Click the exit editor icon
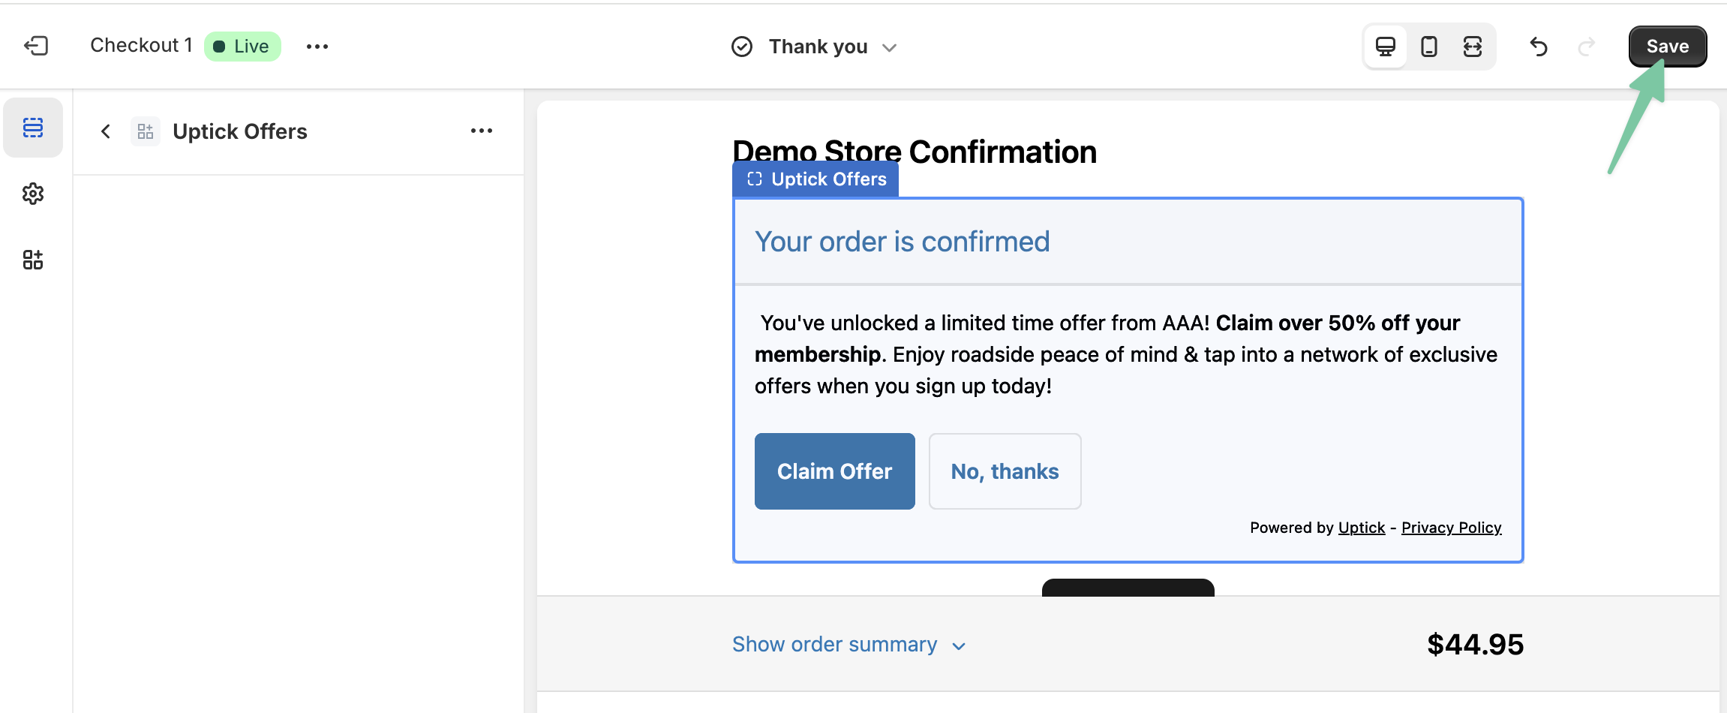The image size is (1727, 713). (x=36, y=47)
